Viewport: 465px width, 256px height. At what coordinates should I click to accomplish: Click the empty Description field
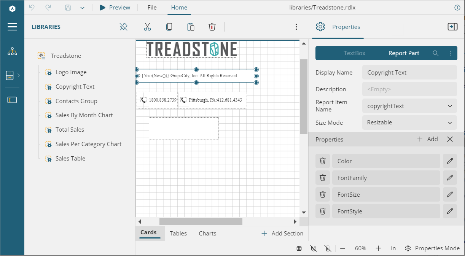click(409, 89)
